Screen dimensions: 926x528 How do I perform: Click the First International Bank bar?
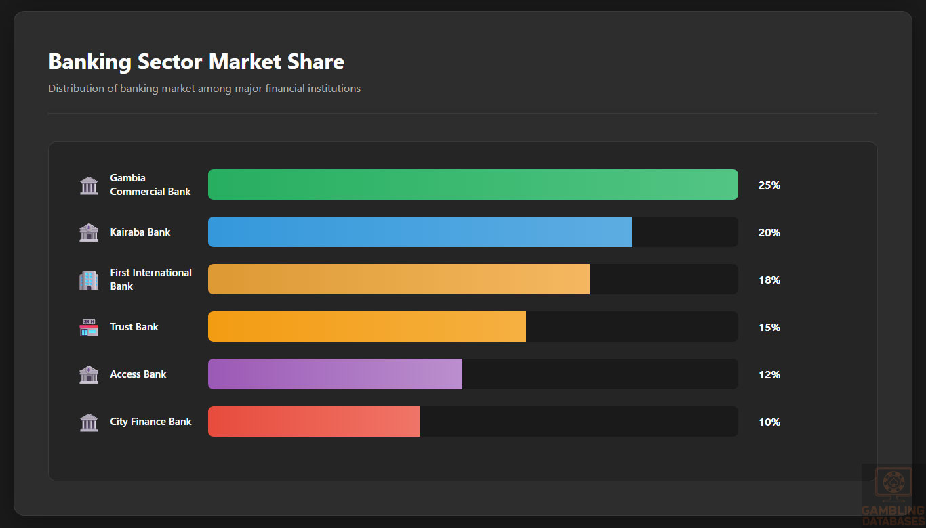point(399,280)
